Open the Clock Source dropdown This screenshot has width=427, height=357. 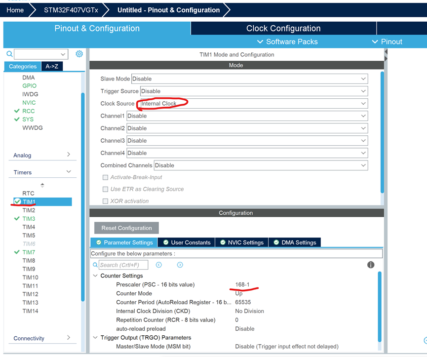coord(254,104)
